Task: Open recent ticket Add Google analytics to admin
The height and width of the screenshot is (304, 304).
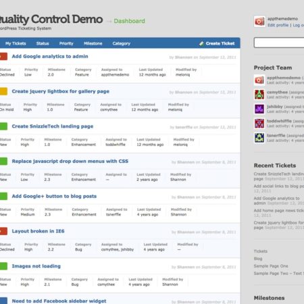Action: click(x=276, y=201)
